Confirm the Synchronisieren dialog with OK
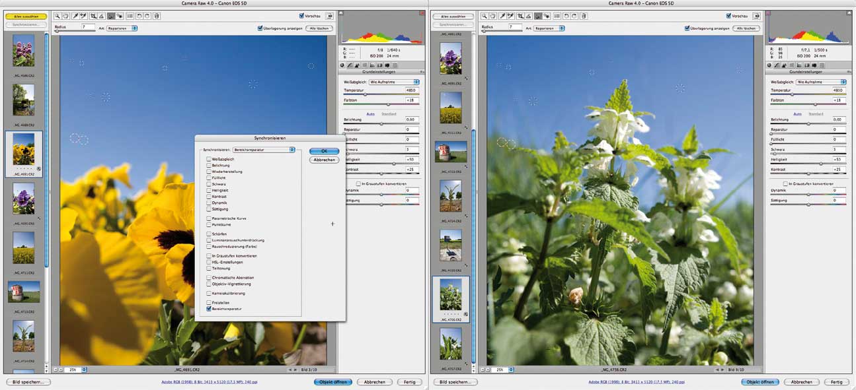This screenshot has height=390, width=856. pos(324,151)
